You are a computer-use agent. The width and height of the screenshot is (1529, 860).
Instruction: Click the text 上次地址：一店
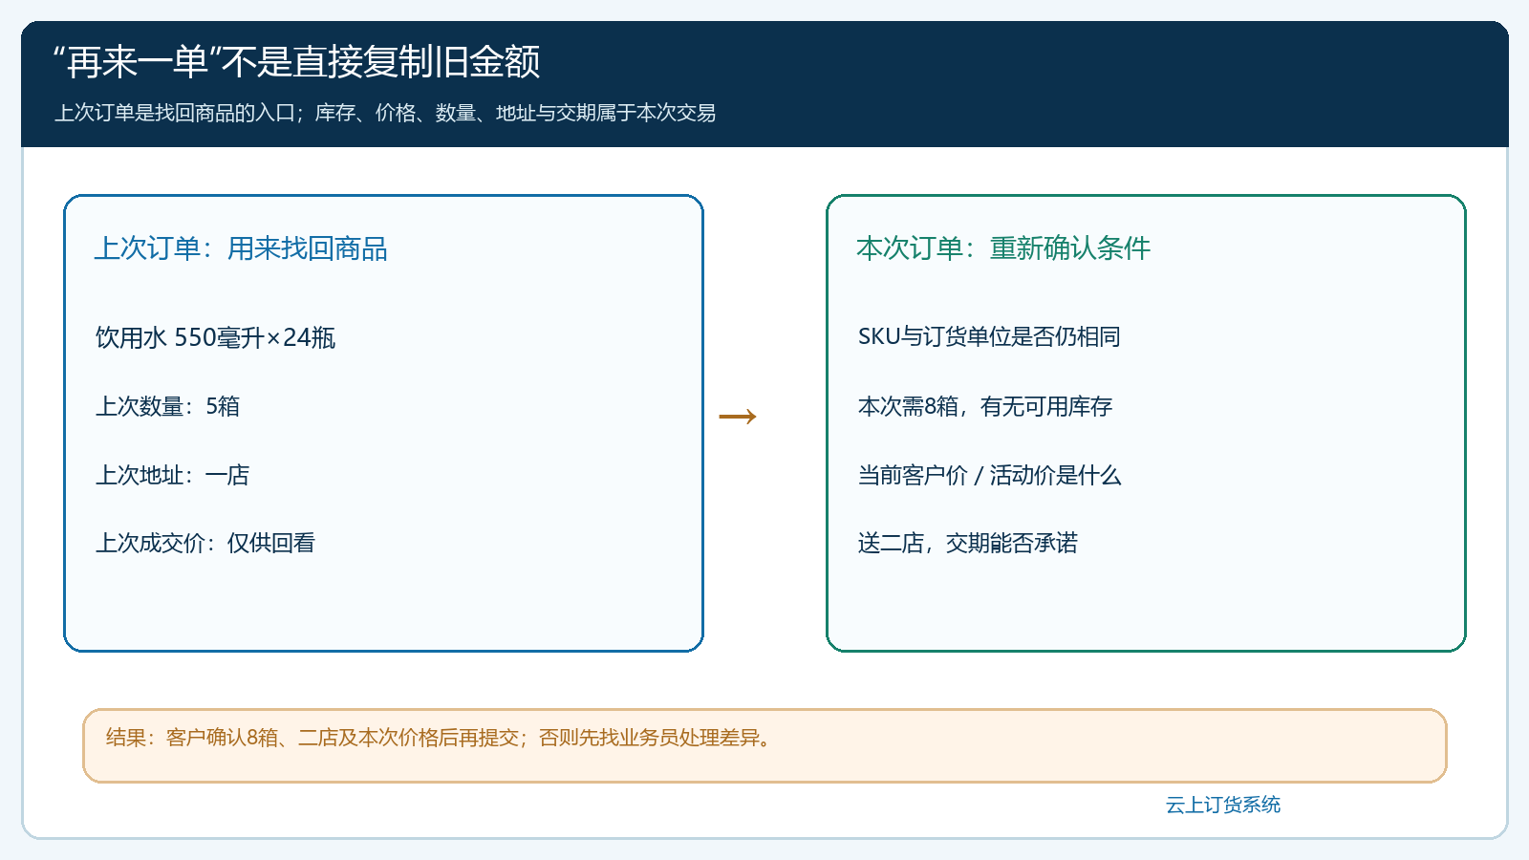[x=172, y=475]
